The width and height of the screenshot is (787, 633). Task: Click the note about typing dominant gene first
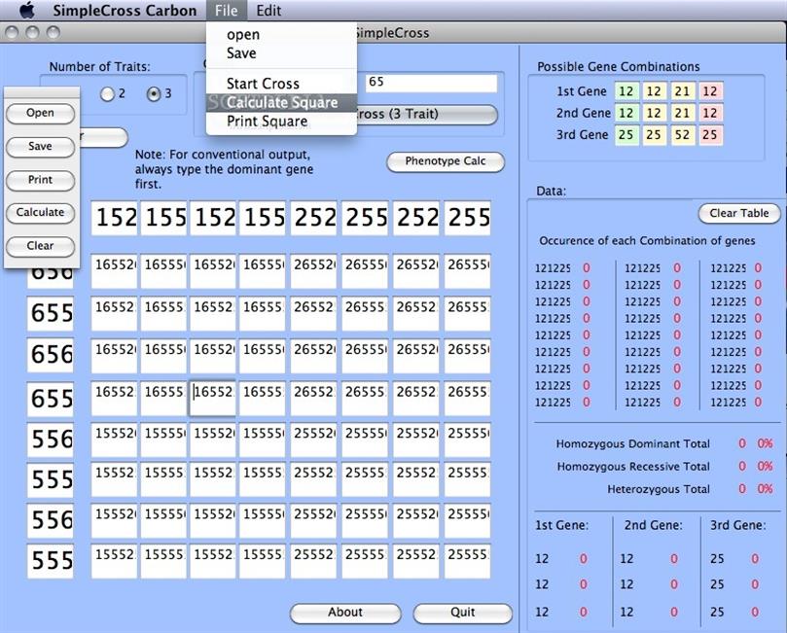(225, 169)
